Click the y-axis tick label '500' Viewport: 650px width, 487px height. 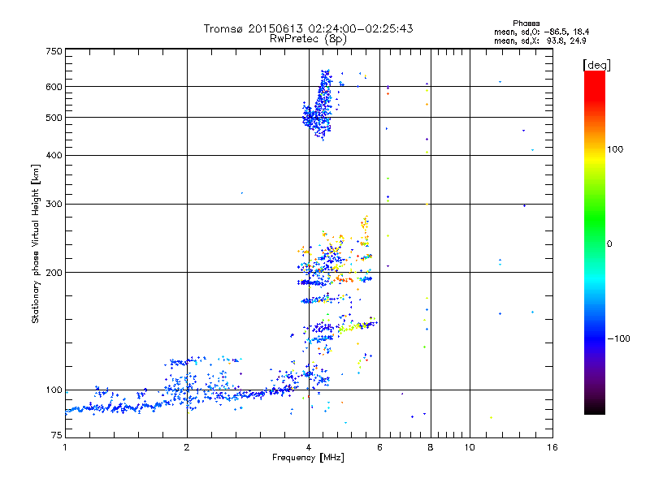(54, 118)
